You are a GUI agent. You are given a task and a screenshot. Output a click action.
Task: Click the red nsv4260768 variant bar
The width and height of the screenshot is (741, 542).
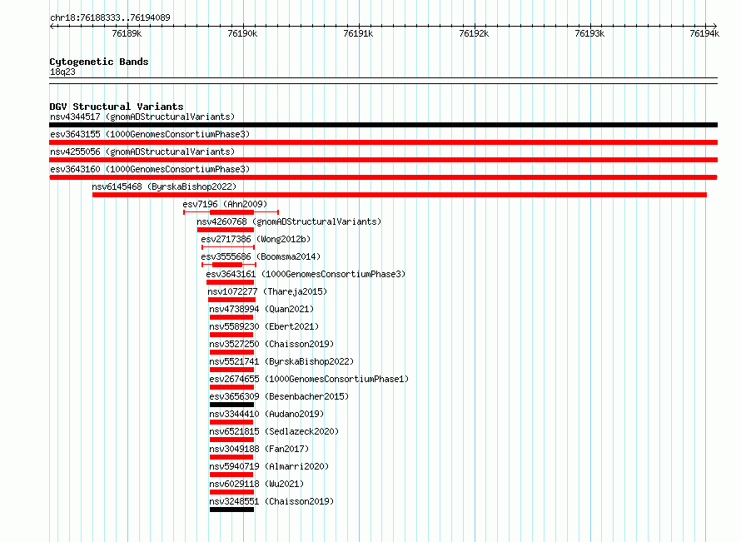[226, 230]
